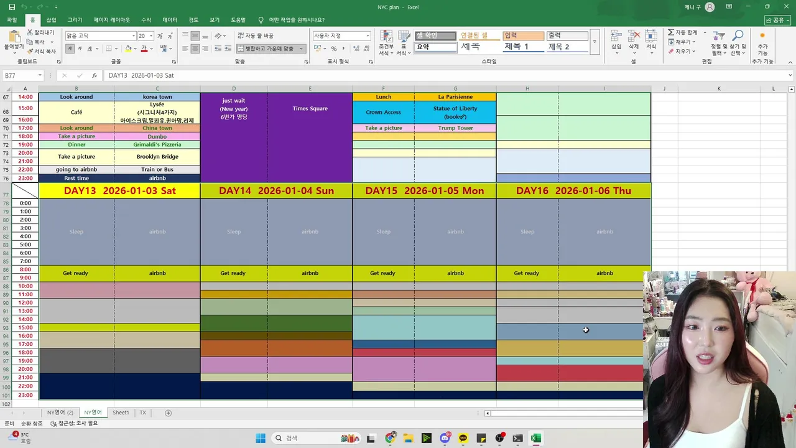Click the increase decimal icon

coord(355,49)
